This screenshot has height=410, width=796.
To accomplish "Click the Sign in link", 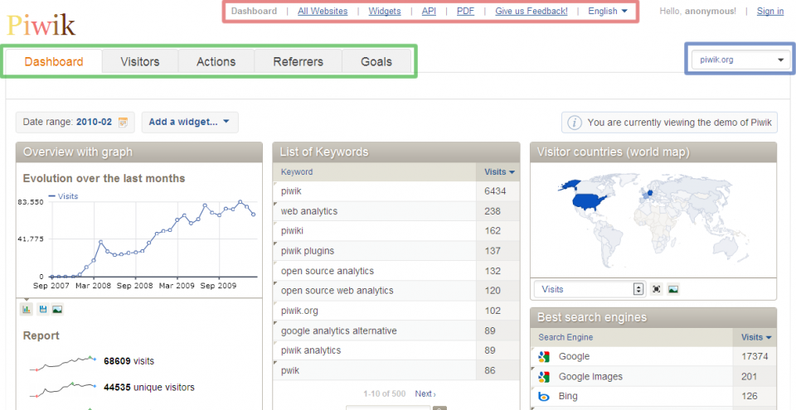I will click(770, 11).
